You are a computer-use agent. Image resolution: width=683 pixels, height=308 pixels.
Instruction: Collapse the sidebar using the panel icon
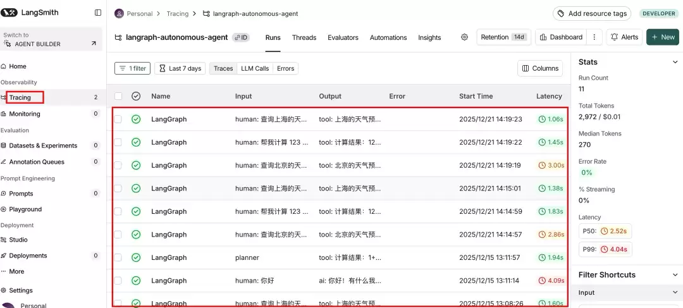point(98,13)
